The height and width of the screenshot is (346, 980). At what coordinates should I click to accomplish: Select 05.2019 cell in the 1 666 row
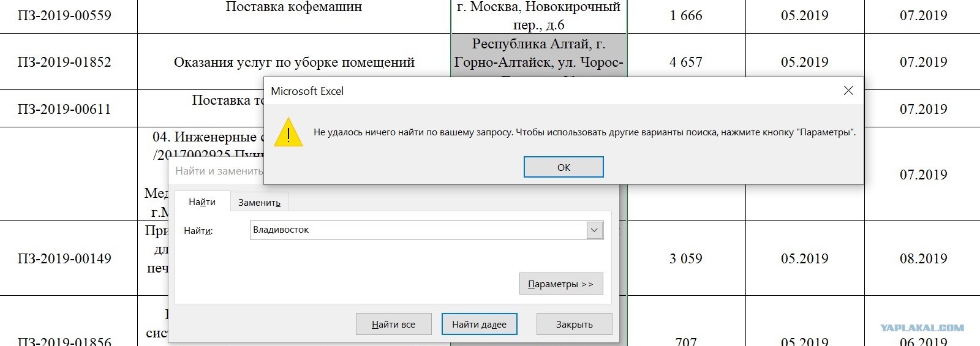tap(805, 15)
